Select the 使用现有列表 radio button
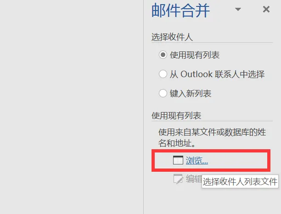The width and height of the screenshot is (281, 214). coord(163,55)
